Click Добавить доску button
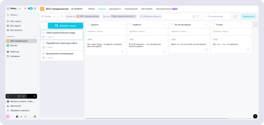Image resolution: width=264 pixels, height=125 pixels. [x=65, y=26]
